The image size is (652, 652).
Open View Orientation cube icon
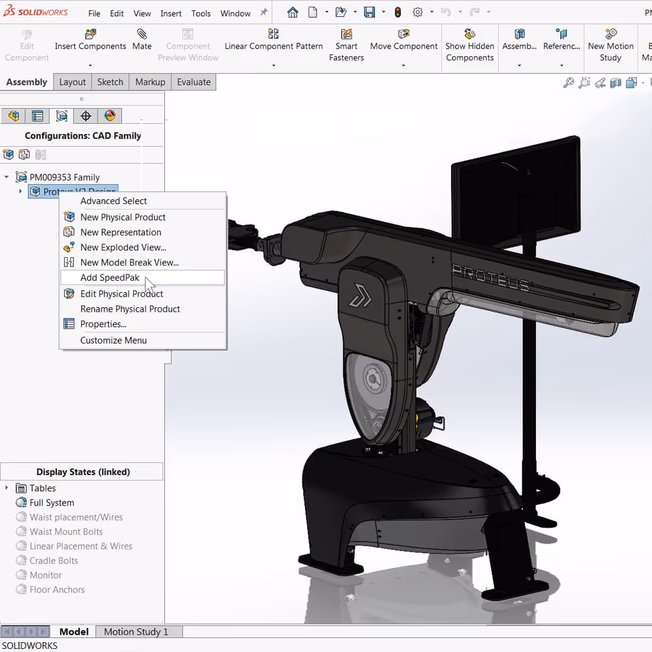(631, 83)
